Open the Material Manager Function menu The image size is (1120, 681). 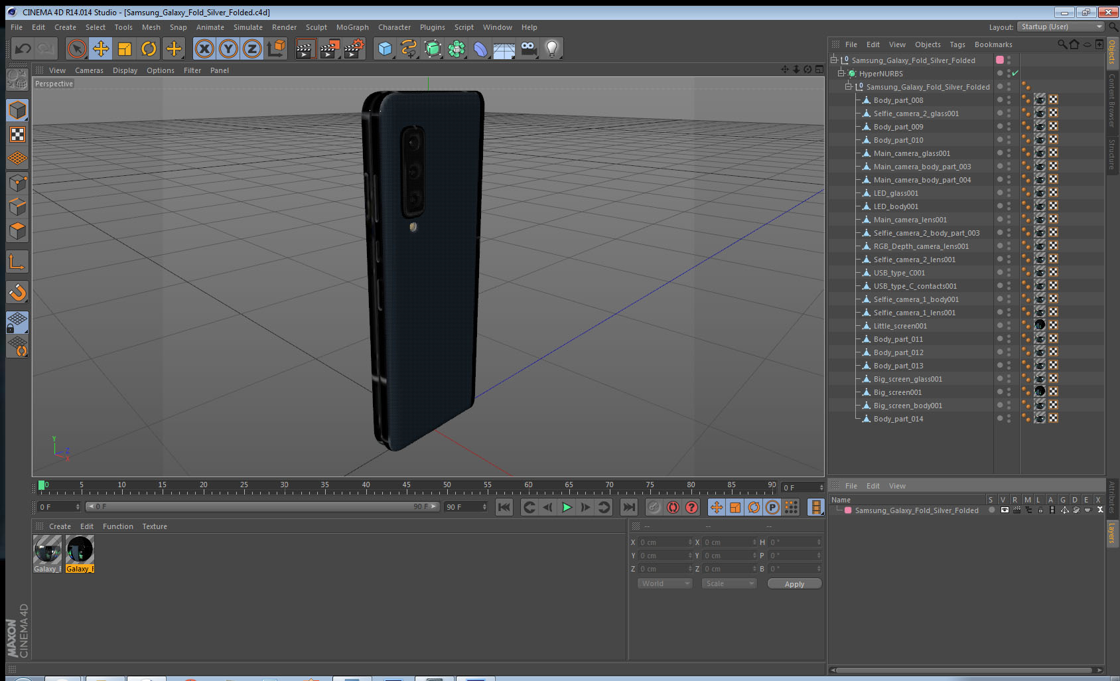pyautogui.click(x=117, y=526)
